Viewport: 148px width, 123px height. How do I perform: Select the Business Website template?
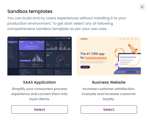(109, 110)
